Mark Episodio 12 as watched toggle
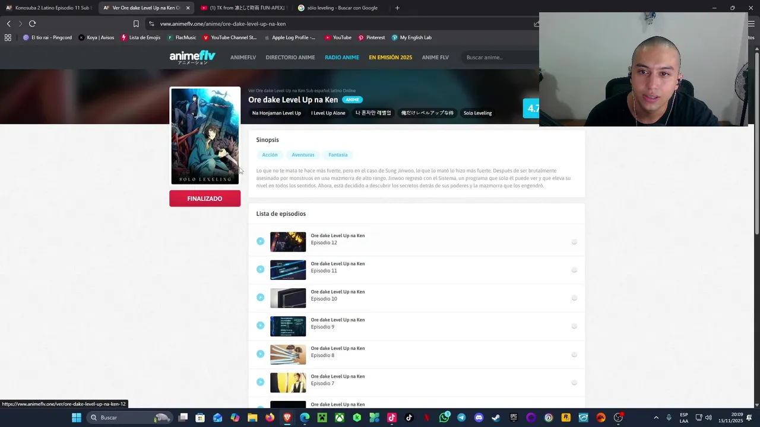 point(574,242)
